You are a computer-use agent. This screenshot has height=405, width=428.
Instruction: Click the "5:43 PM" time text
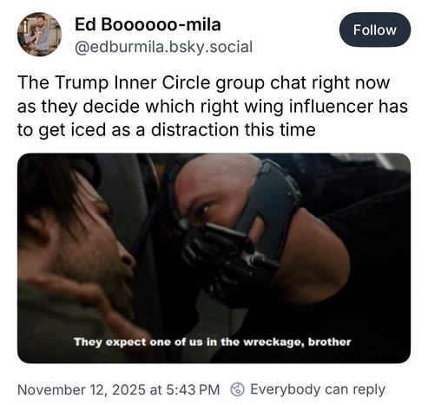pos(193,389)
